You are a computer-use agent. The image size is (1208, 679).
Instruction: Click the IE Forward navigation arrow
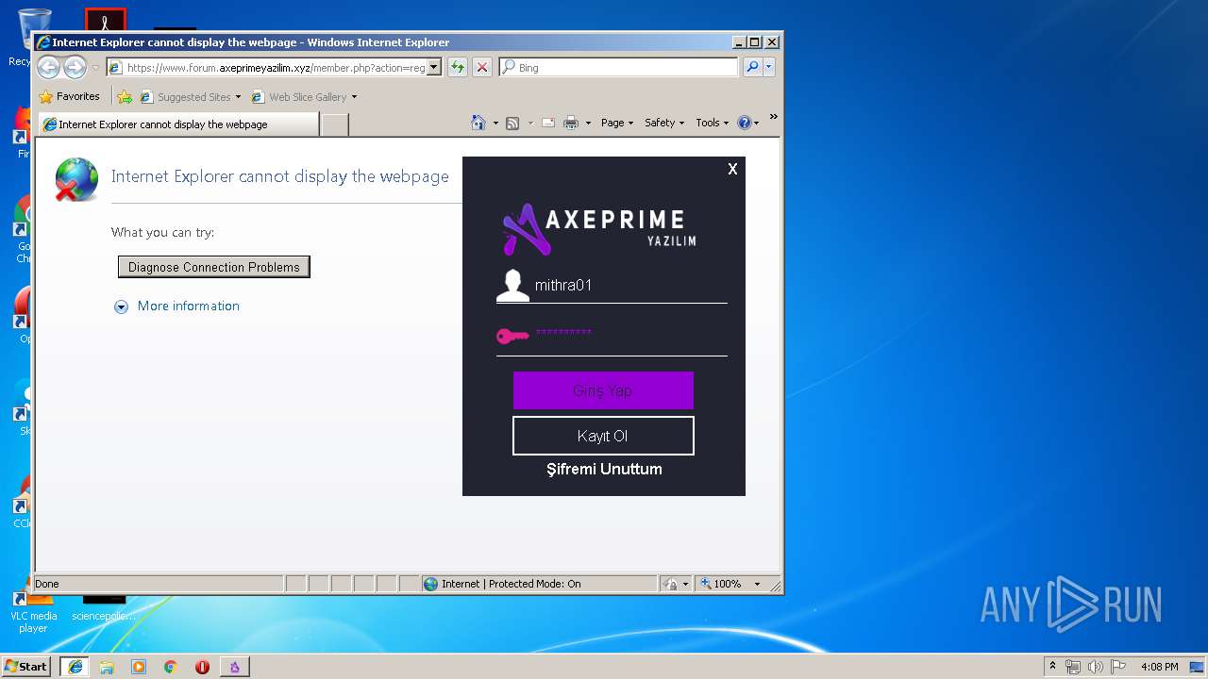coord(75,67)
